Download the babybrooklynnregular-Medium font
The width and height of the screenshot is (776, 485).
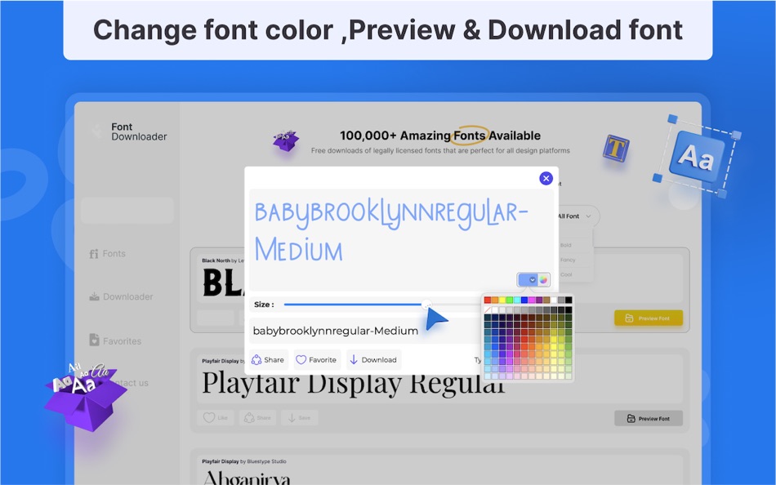pyautogui.click(x=373, y=360)
